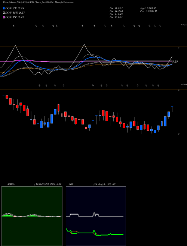Open the MACD indicator thumbnail chart
Image resolution: width=187 pixels, height=246 pixels.
[32, 216]
